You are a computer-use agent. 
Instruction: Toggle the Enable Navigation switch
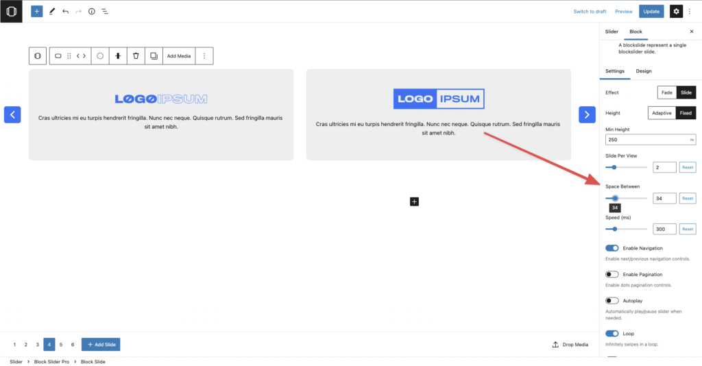[612, 248]
